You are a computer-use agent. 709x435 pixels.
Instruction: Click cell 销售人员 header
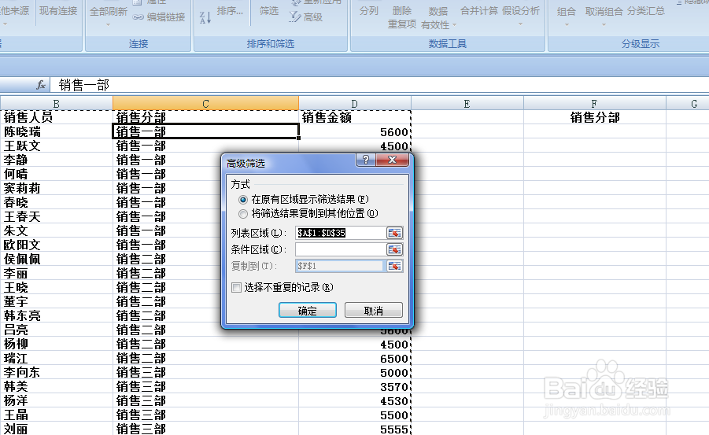tap(56, 117)
